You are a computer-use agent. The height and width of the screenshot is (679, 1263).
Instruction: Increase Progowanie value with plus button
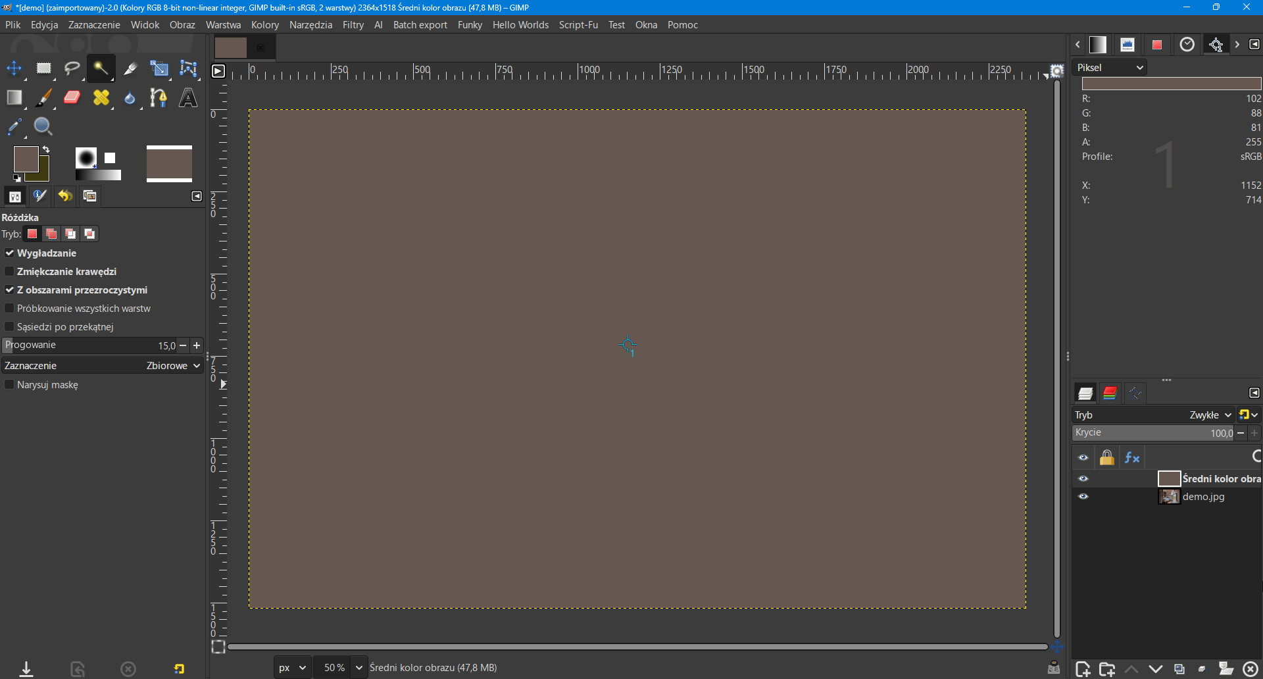[x=197, y=345]
